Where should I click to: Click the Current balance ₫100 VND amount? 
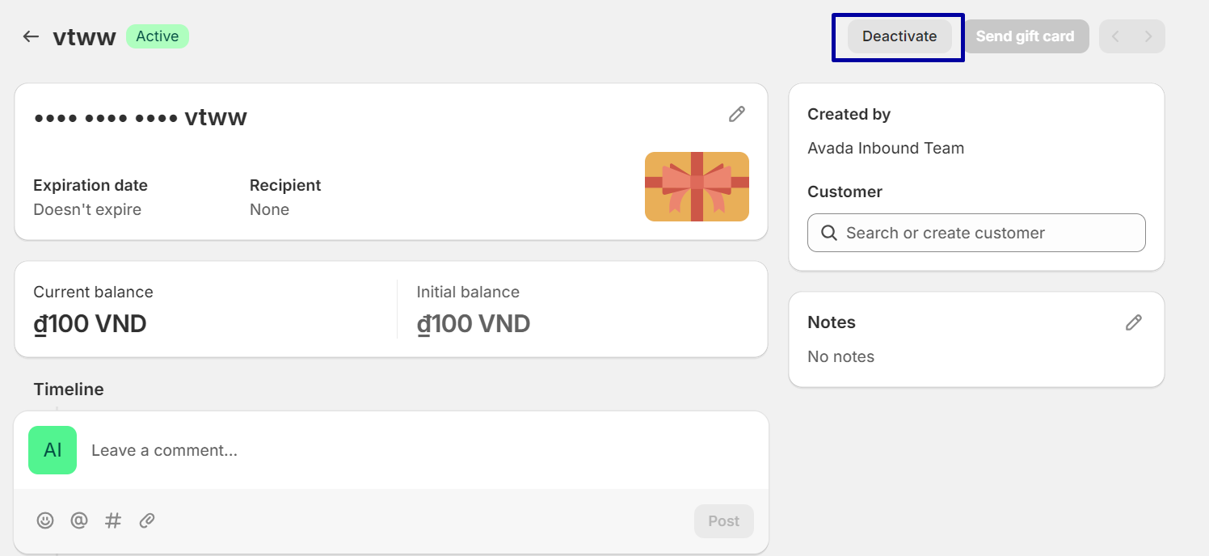click(x=90, y=324)
